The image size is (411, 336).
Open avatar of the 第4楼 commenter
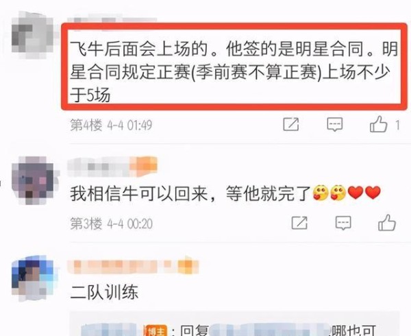pyautogui.click(x=32, y=36)
